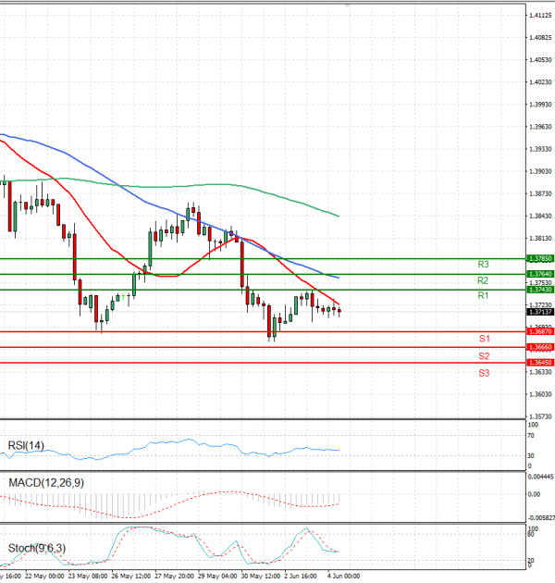Click the 1.36870 support price tag

[540, 331]
